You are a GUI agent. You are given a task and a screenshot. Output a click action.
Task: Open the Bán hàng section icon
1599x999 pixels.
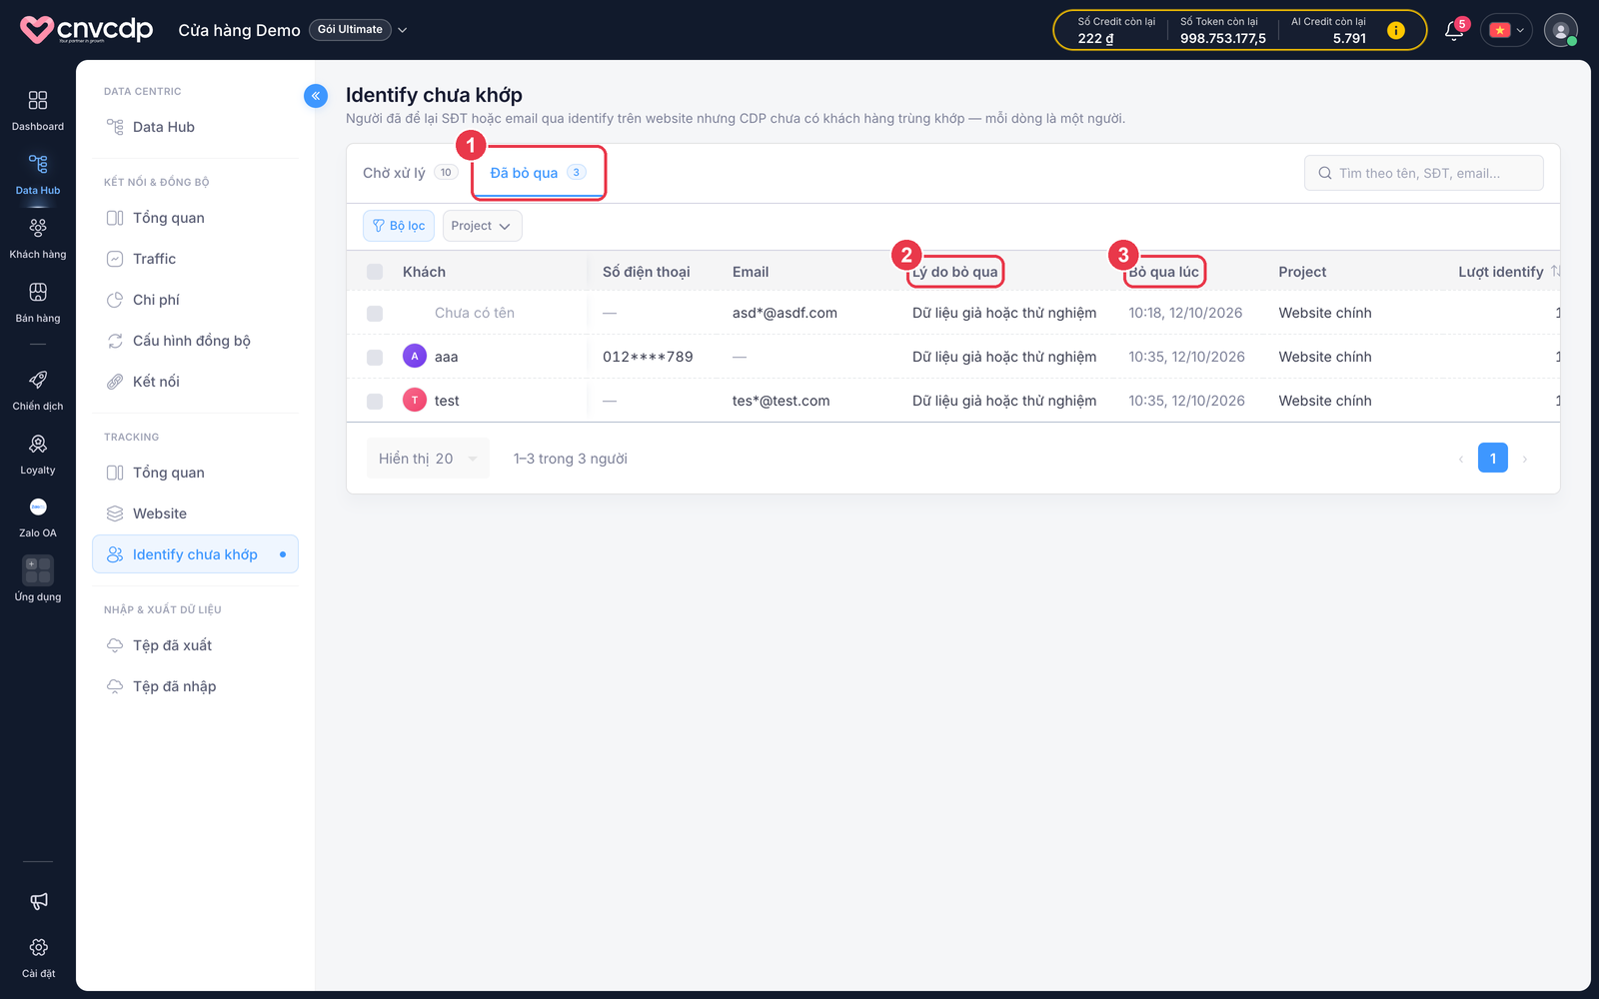point(38,292)
